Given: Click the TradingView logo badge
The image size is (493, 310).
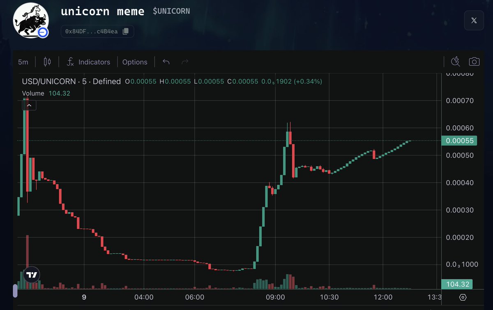Looking at the screenshot, I should 31,275.
